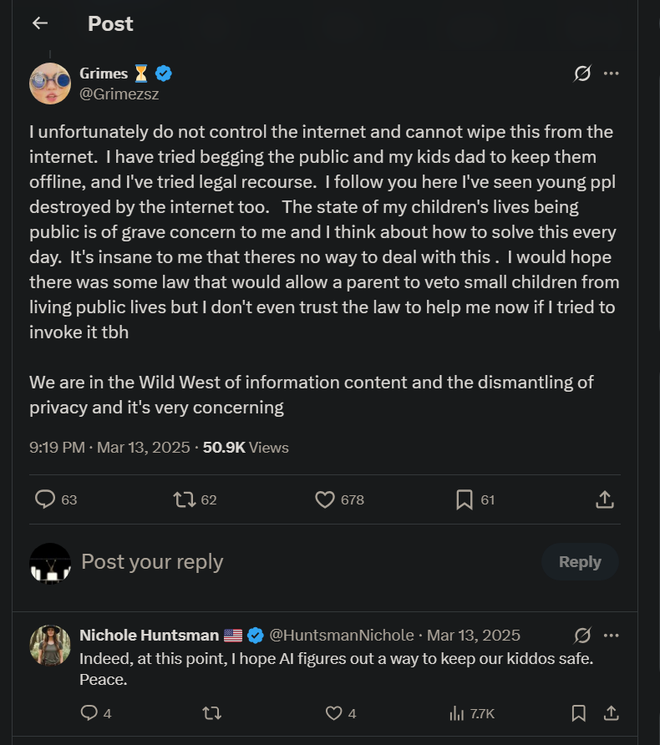Like Nichole Huntsman's reply
660x745 pixels.
coord(333,713)
